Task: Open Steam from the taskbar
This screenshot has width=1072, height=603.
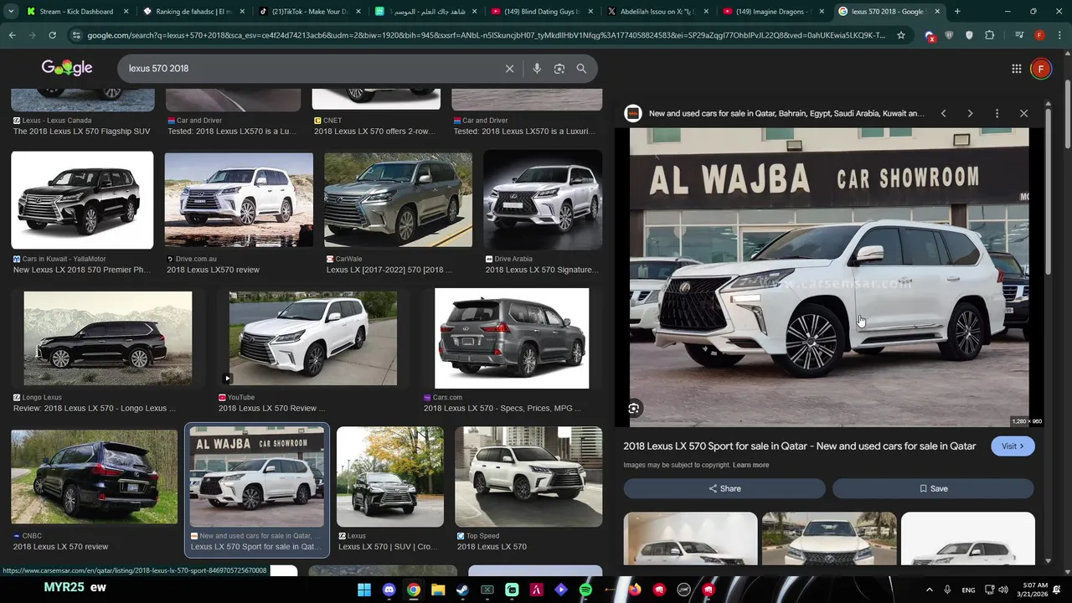Action: coord(462,590)
